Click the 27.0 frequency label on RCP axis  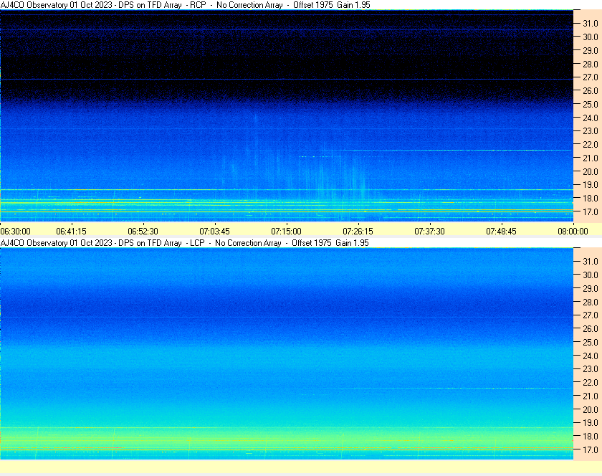(591, 77)
